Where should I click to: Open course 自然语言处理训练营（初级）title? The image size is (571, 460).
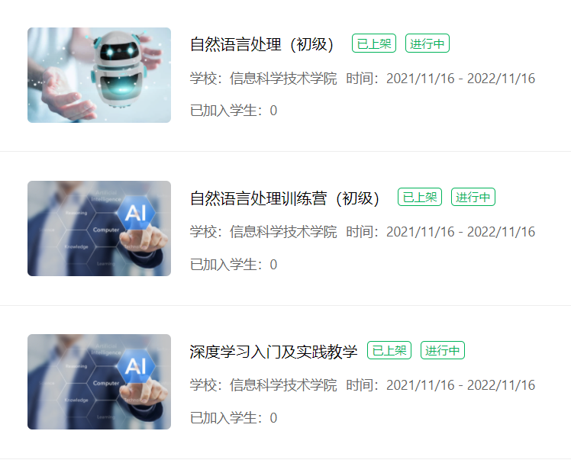[x=285, y=198]
